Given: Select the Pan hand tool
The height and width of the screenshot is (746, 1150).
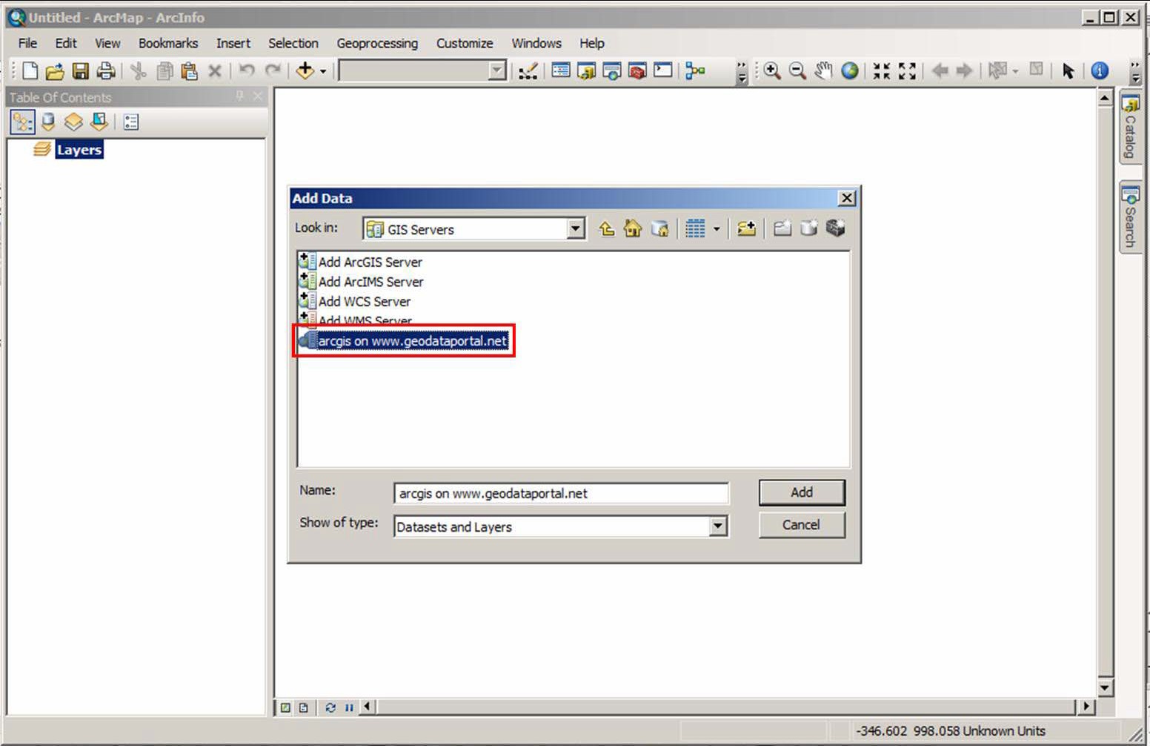Looking at the screenshot, I should 823,71.
